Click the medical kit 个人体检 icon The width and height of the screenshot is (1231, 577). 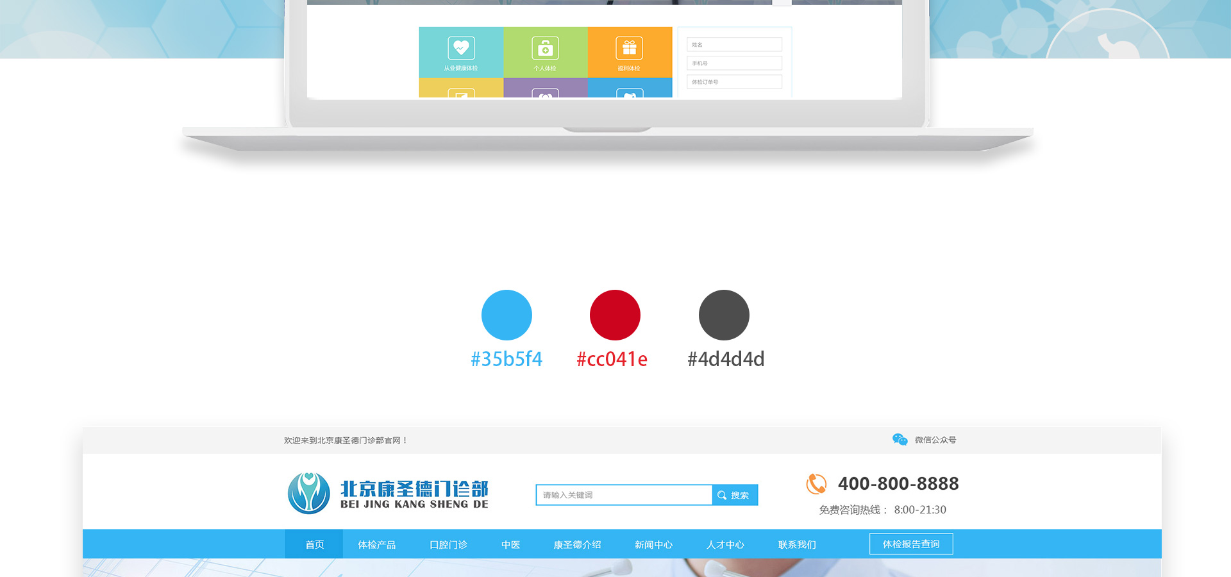point(545,48)
